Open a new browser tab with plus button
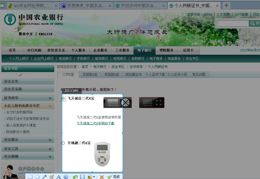The height and width of the screenshot is (179, 260). tap(226, 5)
